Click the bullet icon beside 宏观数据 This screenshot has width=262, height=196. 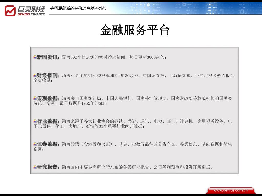(35, 98)
